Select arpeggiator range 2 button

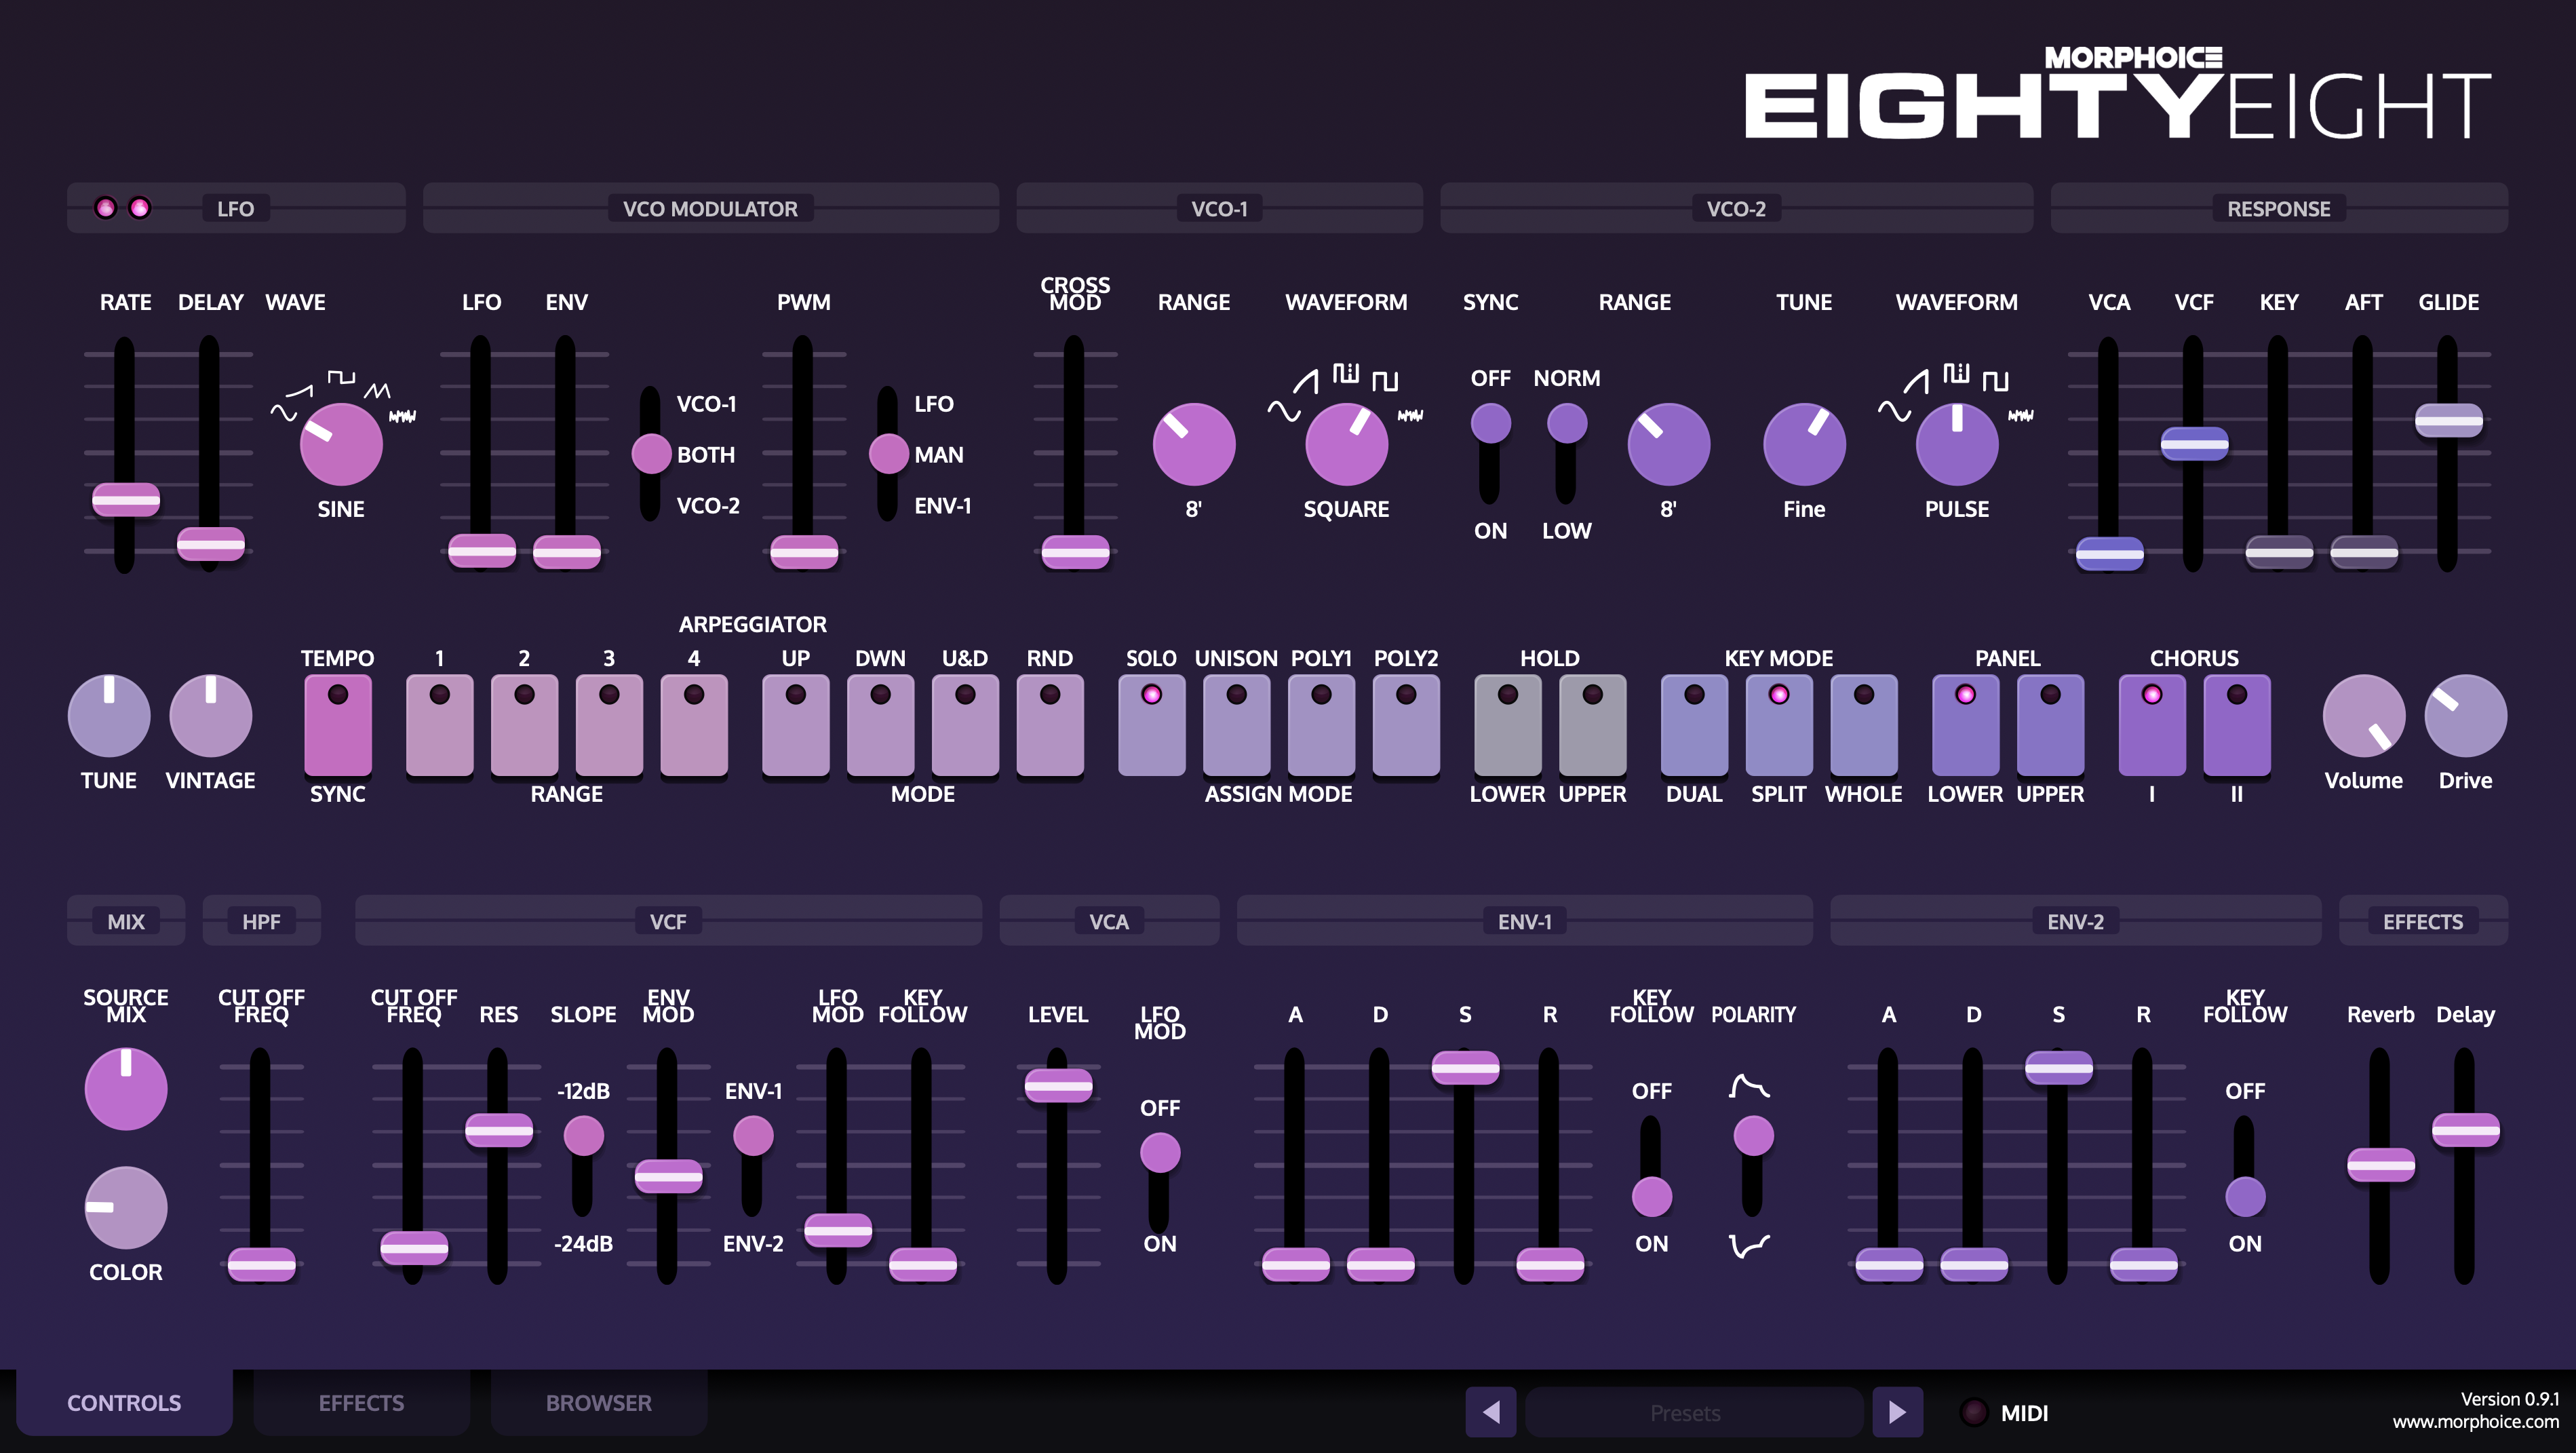pos(524,725)
